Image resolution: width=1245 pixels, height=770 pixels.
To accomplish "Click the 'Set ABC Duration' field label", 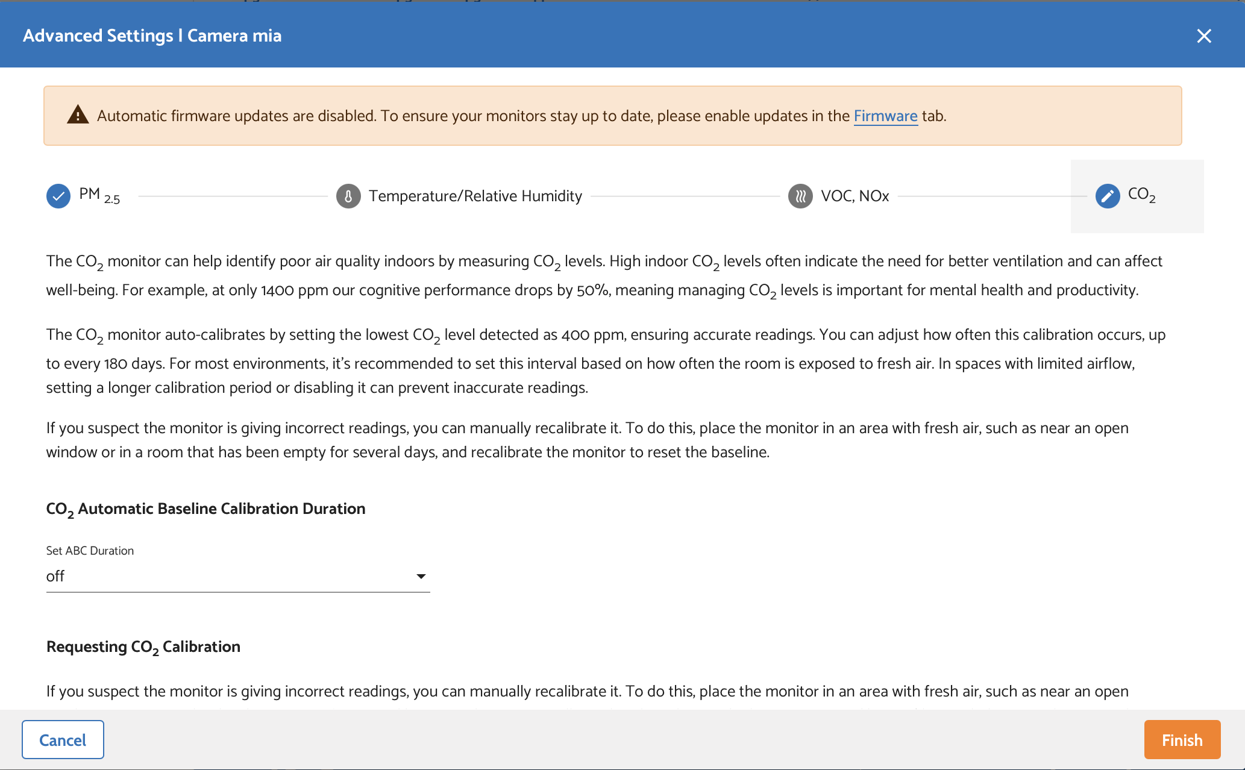I will click(90, 551).
